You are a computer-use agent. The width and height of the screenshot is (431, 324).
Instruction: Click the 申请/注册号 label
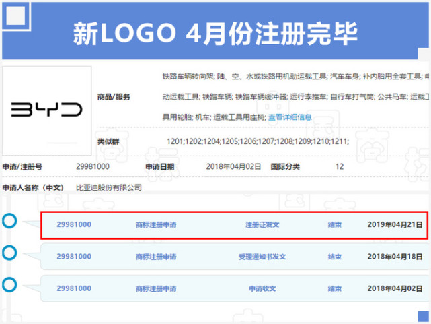pos(22,167)
